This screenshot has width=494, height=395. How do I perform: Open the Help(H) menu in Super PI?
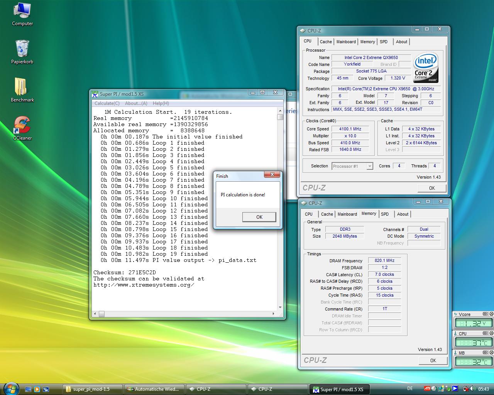coord(161,103)
